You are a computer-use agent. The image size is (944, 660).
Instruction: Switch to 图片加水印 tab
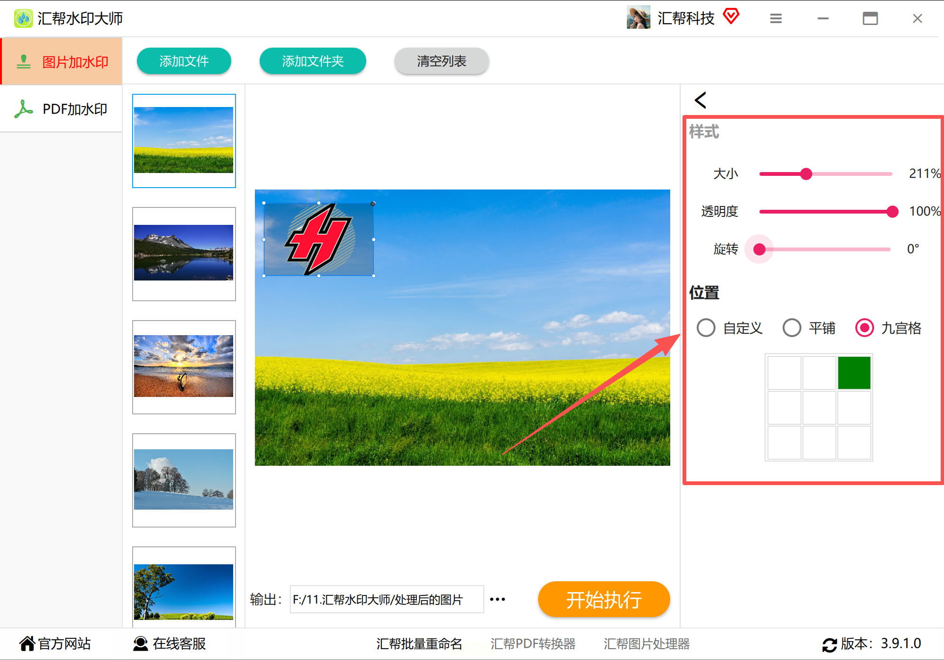pyautogui.click(x=61, y=62)
